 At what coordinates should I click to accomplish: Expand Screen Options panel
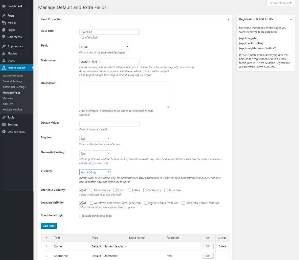pos(281,3)
